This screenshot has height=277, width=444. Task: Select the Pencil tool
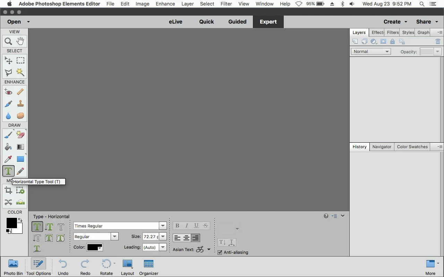20,171
